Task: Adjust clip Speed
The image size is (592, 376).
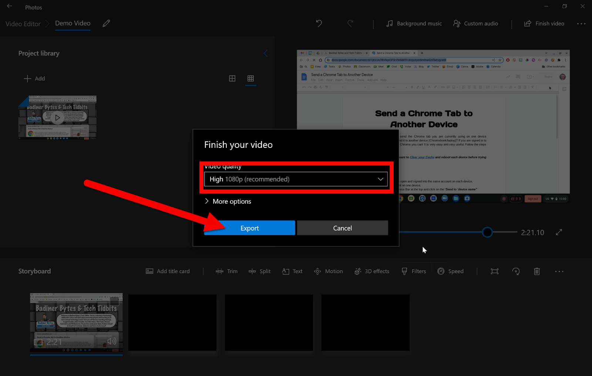Action: point(450,271)
